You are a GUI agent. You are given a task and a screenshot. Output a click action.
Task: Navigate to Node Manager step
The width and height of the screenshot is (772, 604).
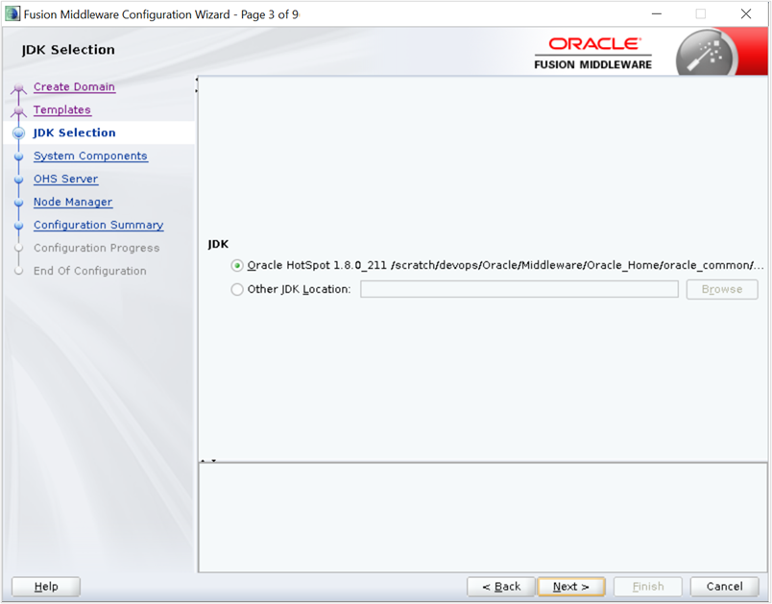point(73,203)
